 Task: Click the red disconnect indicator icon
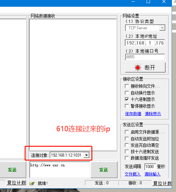click(x=138, y=67)
